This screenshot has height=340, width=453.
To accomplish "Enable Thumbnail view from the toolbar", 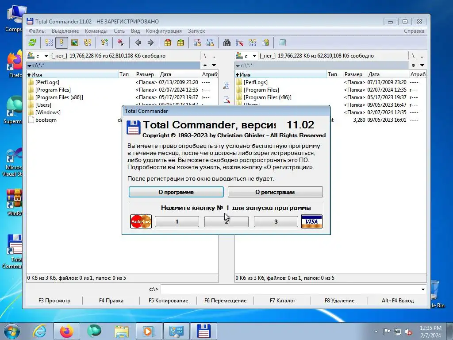I will point(75,43).
